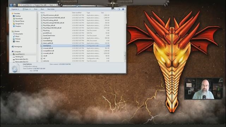This screenshot has width=226, height=127.
Task: Open the Explorer help icon
Action: [123, 9]
